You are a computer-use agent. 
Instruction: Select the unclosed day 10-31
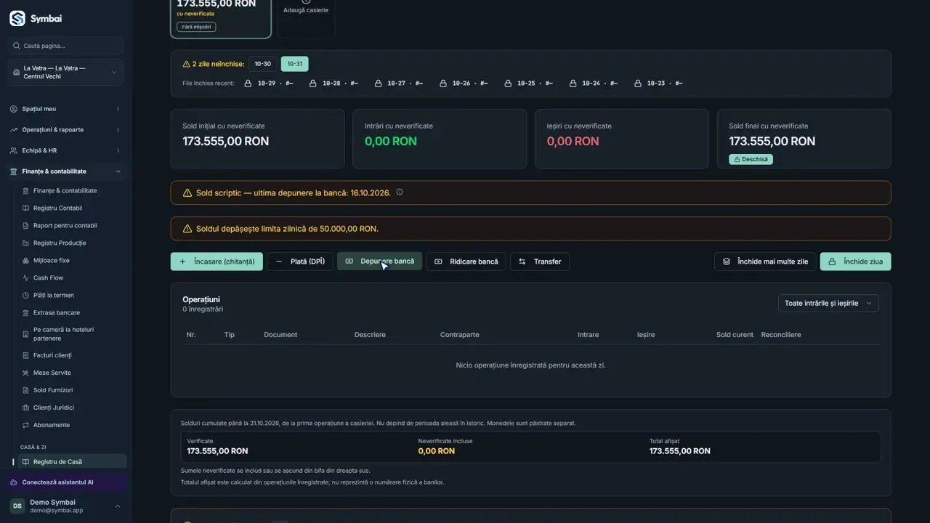[x=295, y=64]
